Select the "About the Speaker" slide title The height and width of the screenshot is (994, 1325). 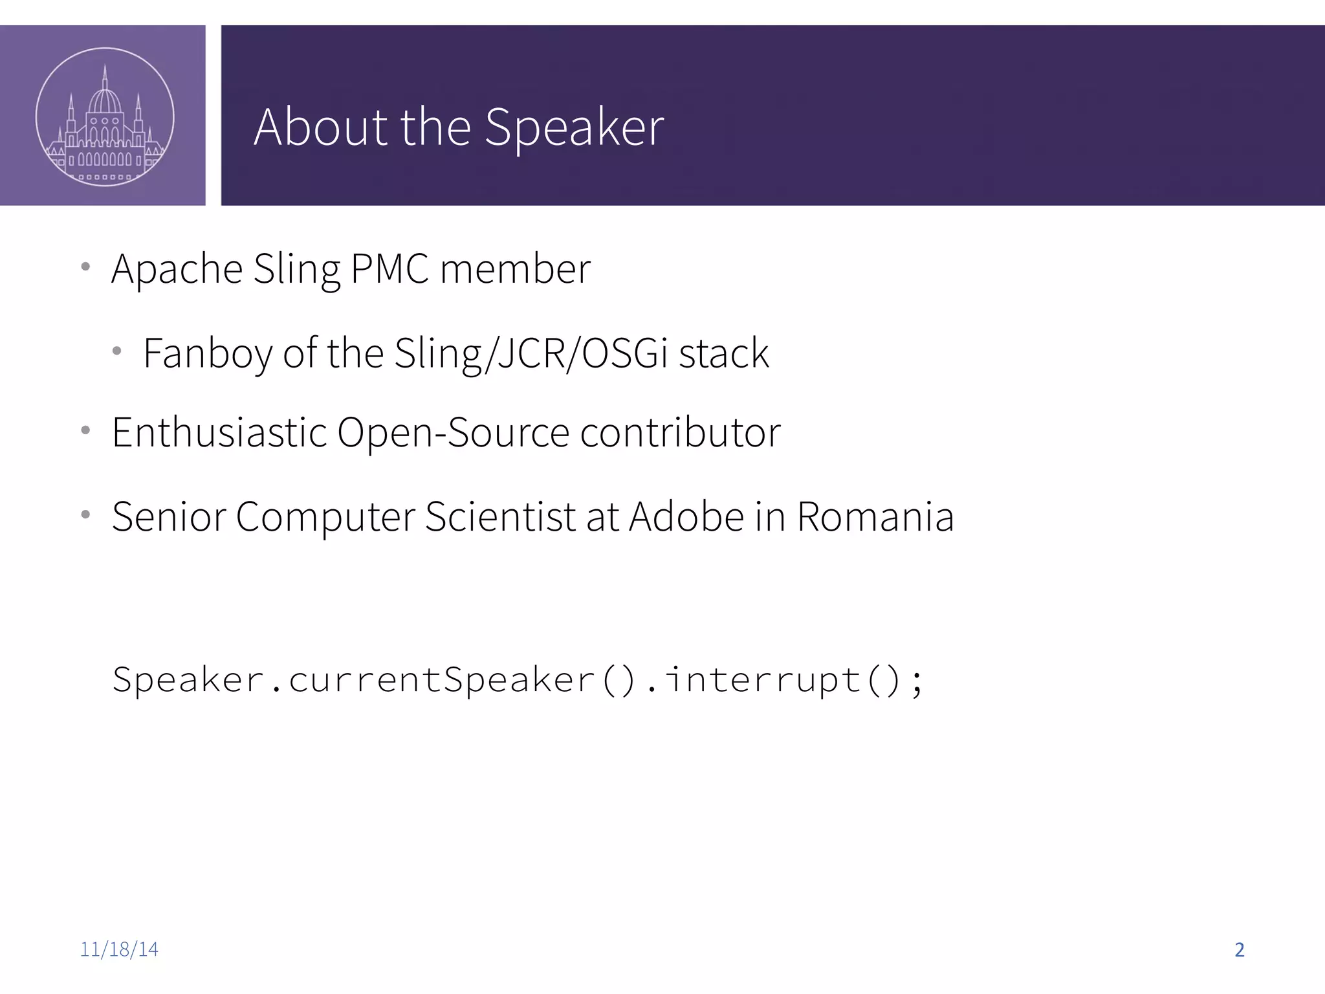click(x=459, y=127)
